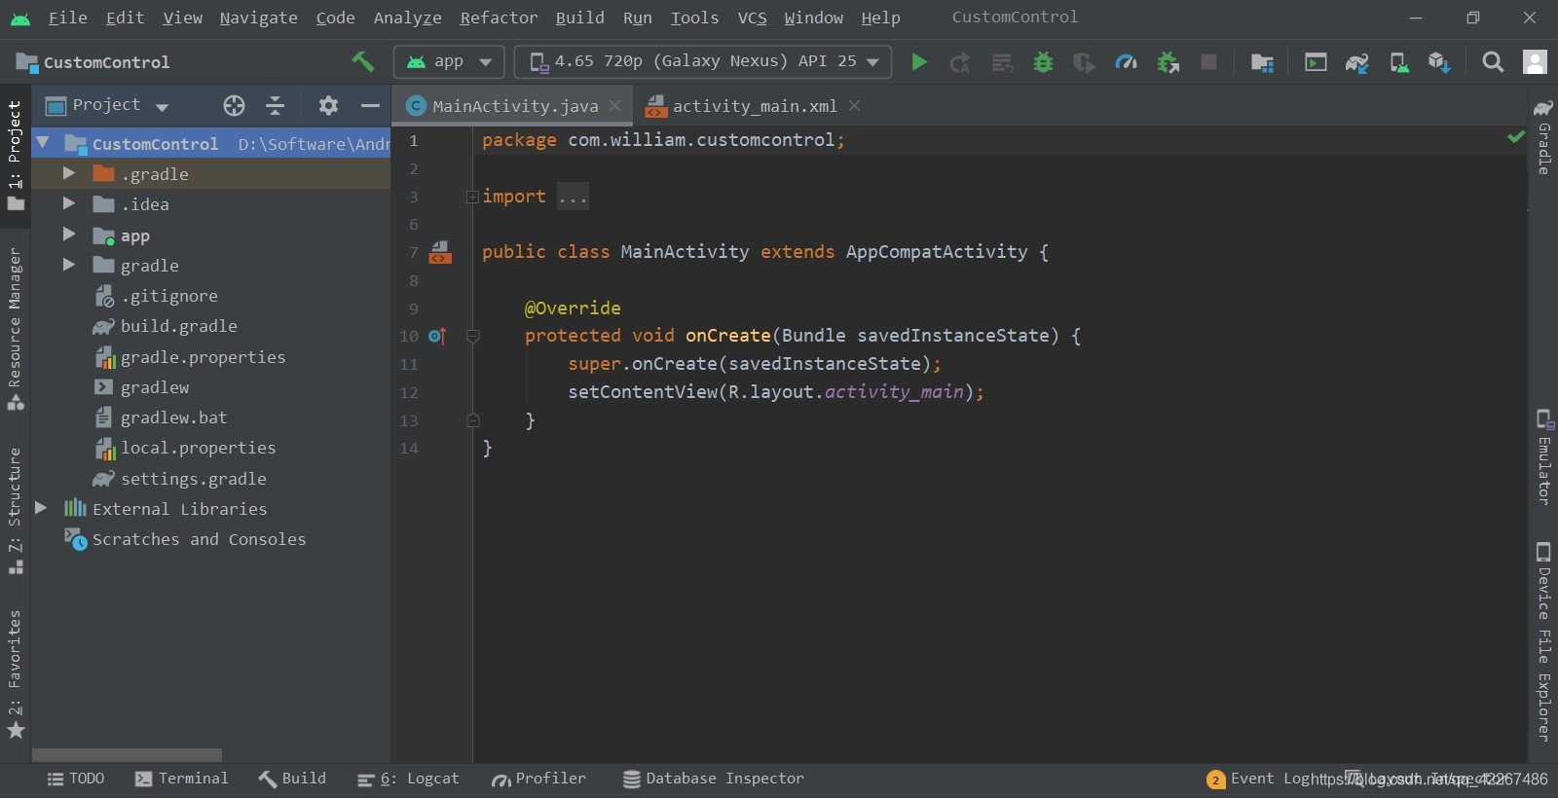This screenshot has width=1558, height=798.
Task: Start debugging with the green bug icon
Action: pyautogui.click(x=1043, y=62)
